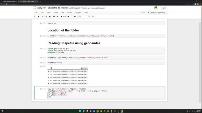202x113 pixels.
Task: Click the output table row with index 2
Action: pyautogui.click(x=68, y=78)
